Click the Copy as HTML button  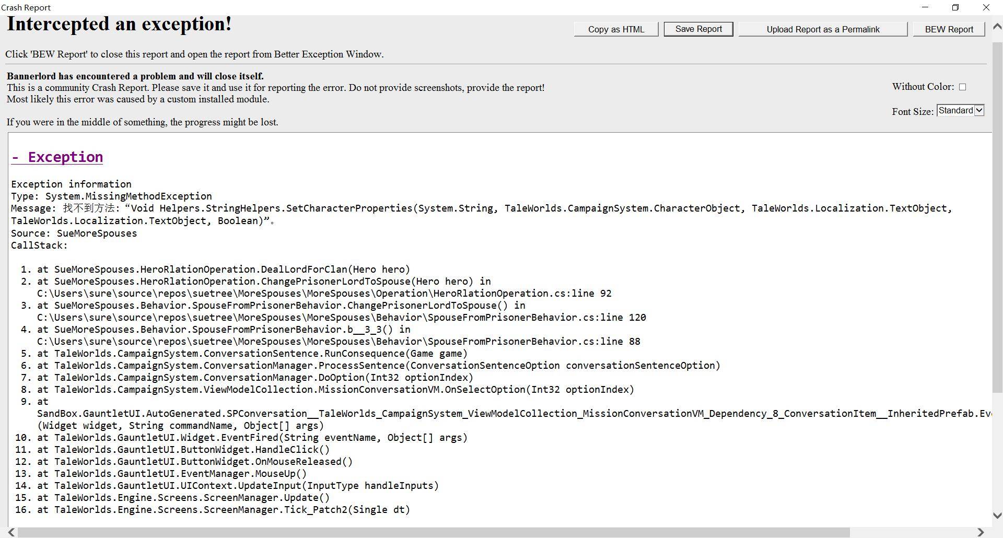point(616,29)
